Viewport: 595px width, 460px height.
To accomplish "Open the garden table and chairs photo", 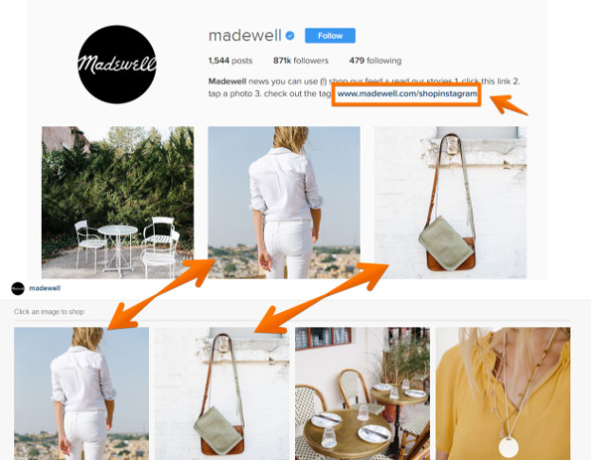I will 118,203.
